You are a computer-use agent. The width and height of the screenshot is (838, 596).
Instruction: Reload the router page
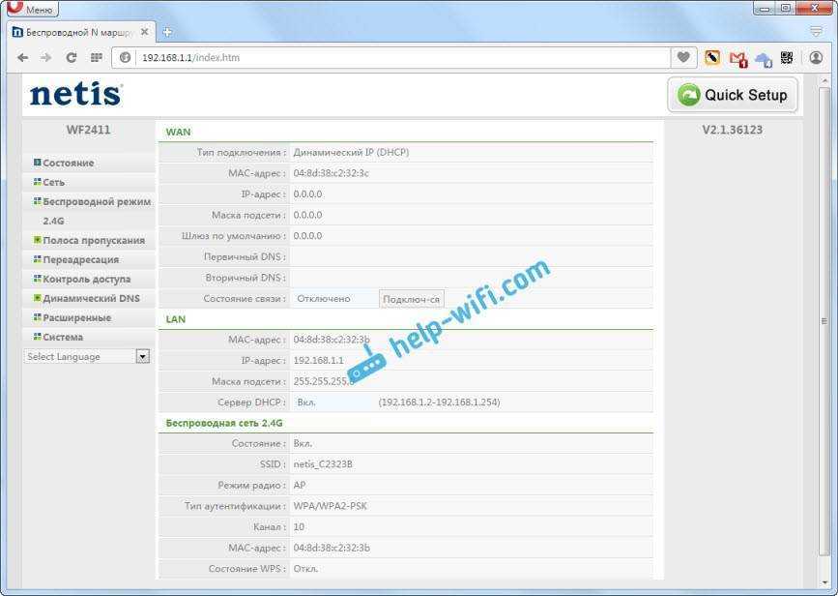[71, 58]
